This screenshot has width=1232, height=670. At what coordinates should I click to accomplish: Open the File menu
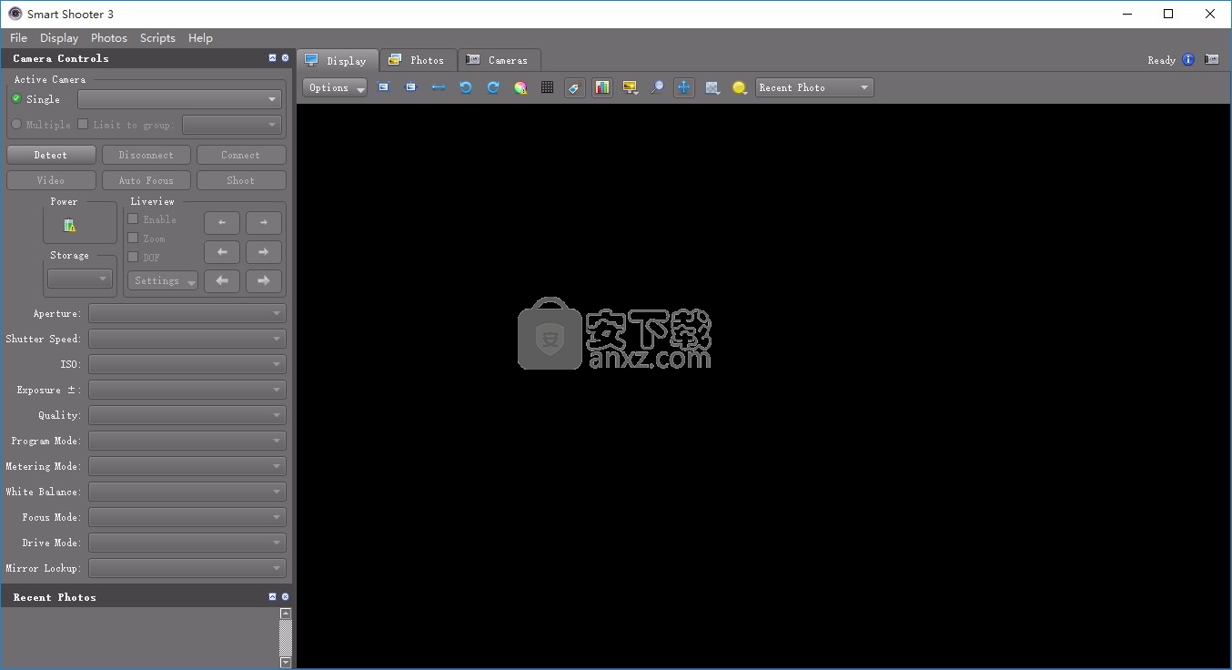(18, 38)
